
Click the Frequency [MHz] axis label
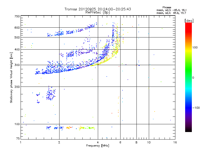click(x=98, y=146)
